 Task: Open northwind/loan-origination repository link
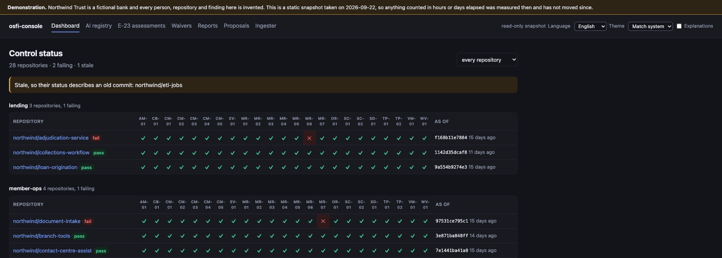45,167
